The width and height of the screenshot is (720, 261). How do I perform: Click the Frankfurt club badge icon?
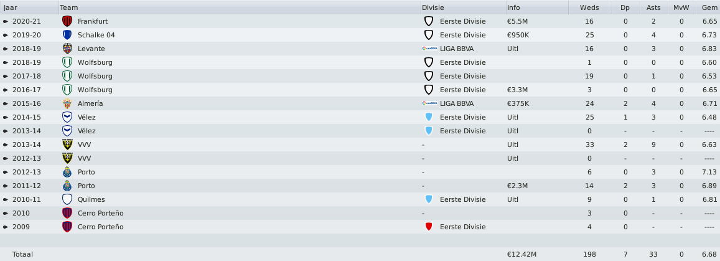(67, 21)
